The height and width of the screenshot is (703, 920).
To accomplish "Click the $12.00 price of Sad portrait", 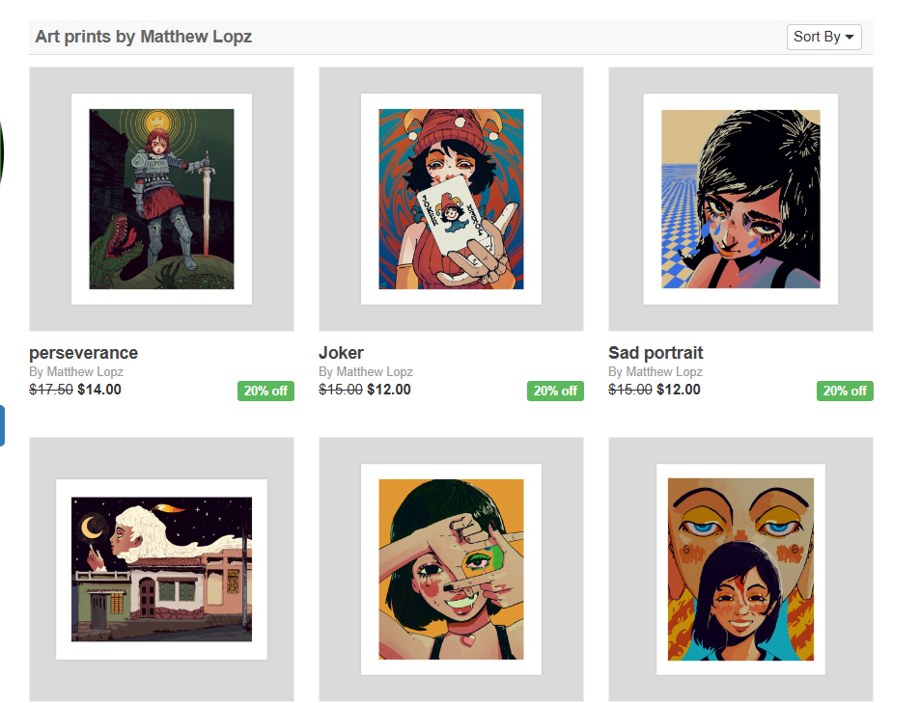I will click(x=679, y=390).
